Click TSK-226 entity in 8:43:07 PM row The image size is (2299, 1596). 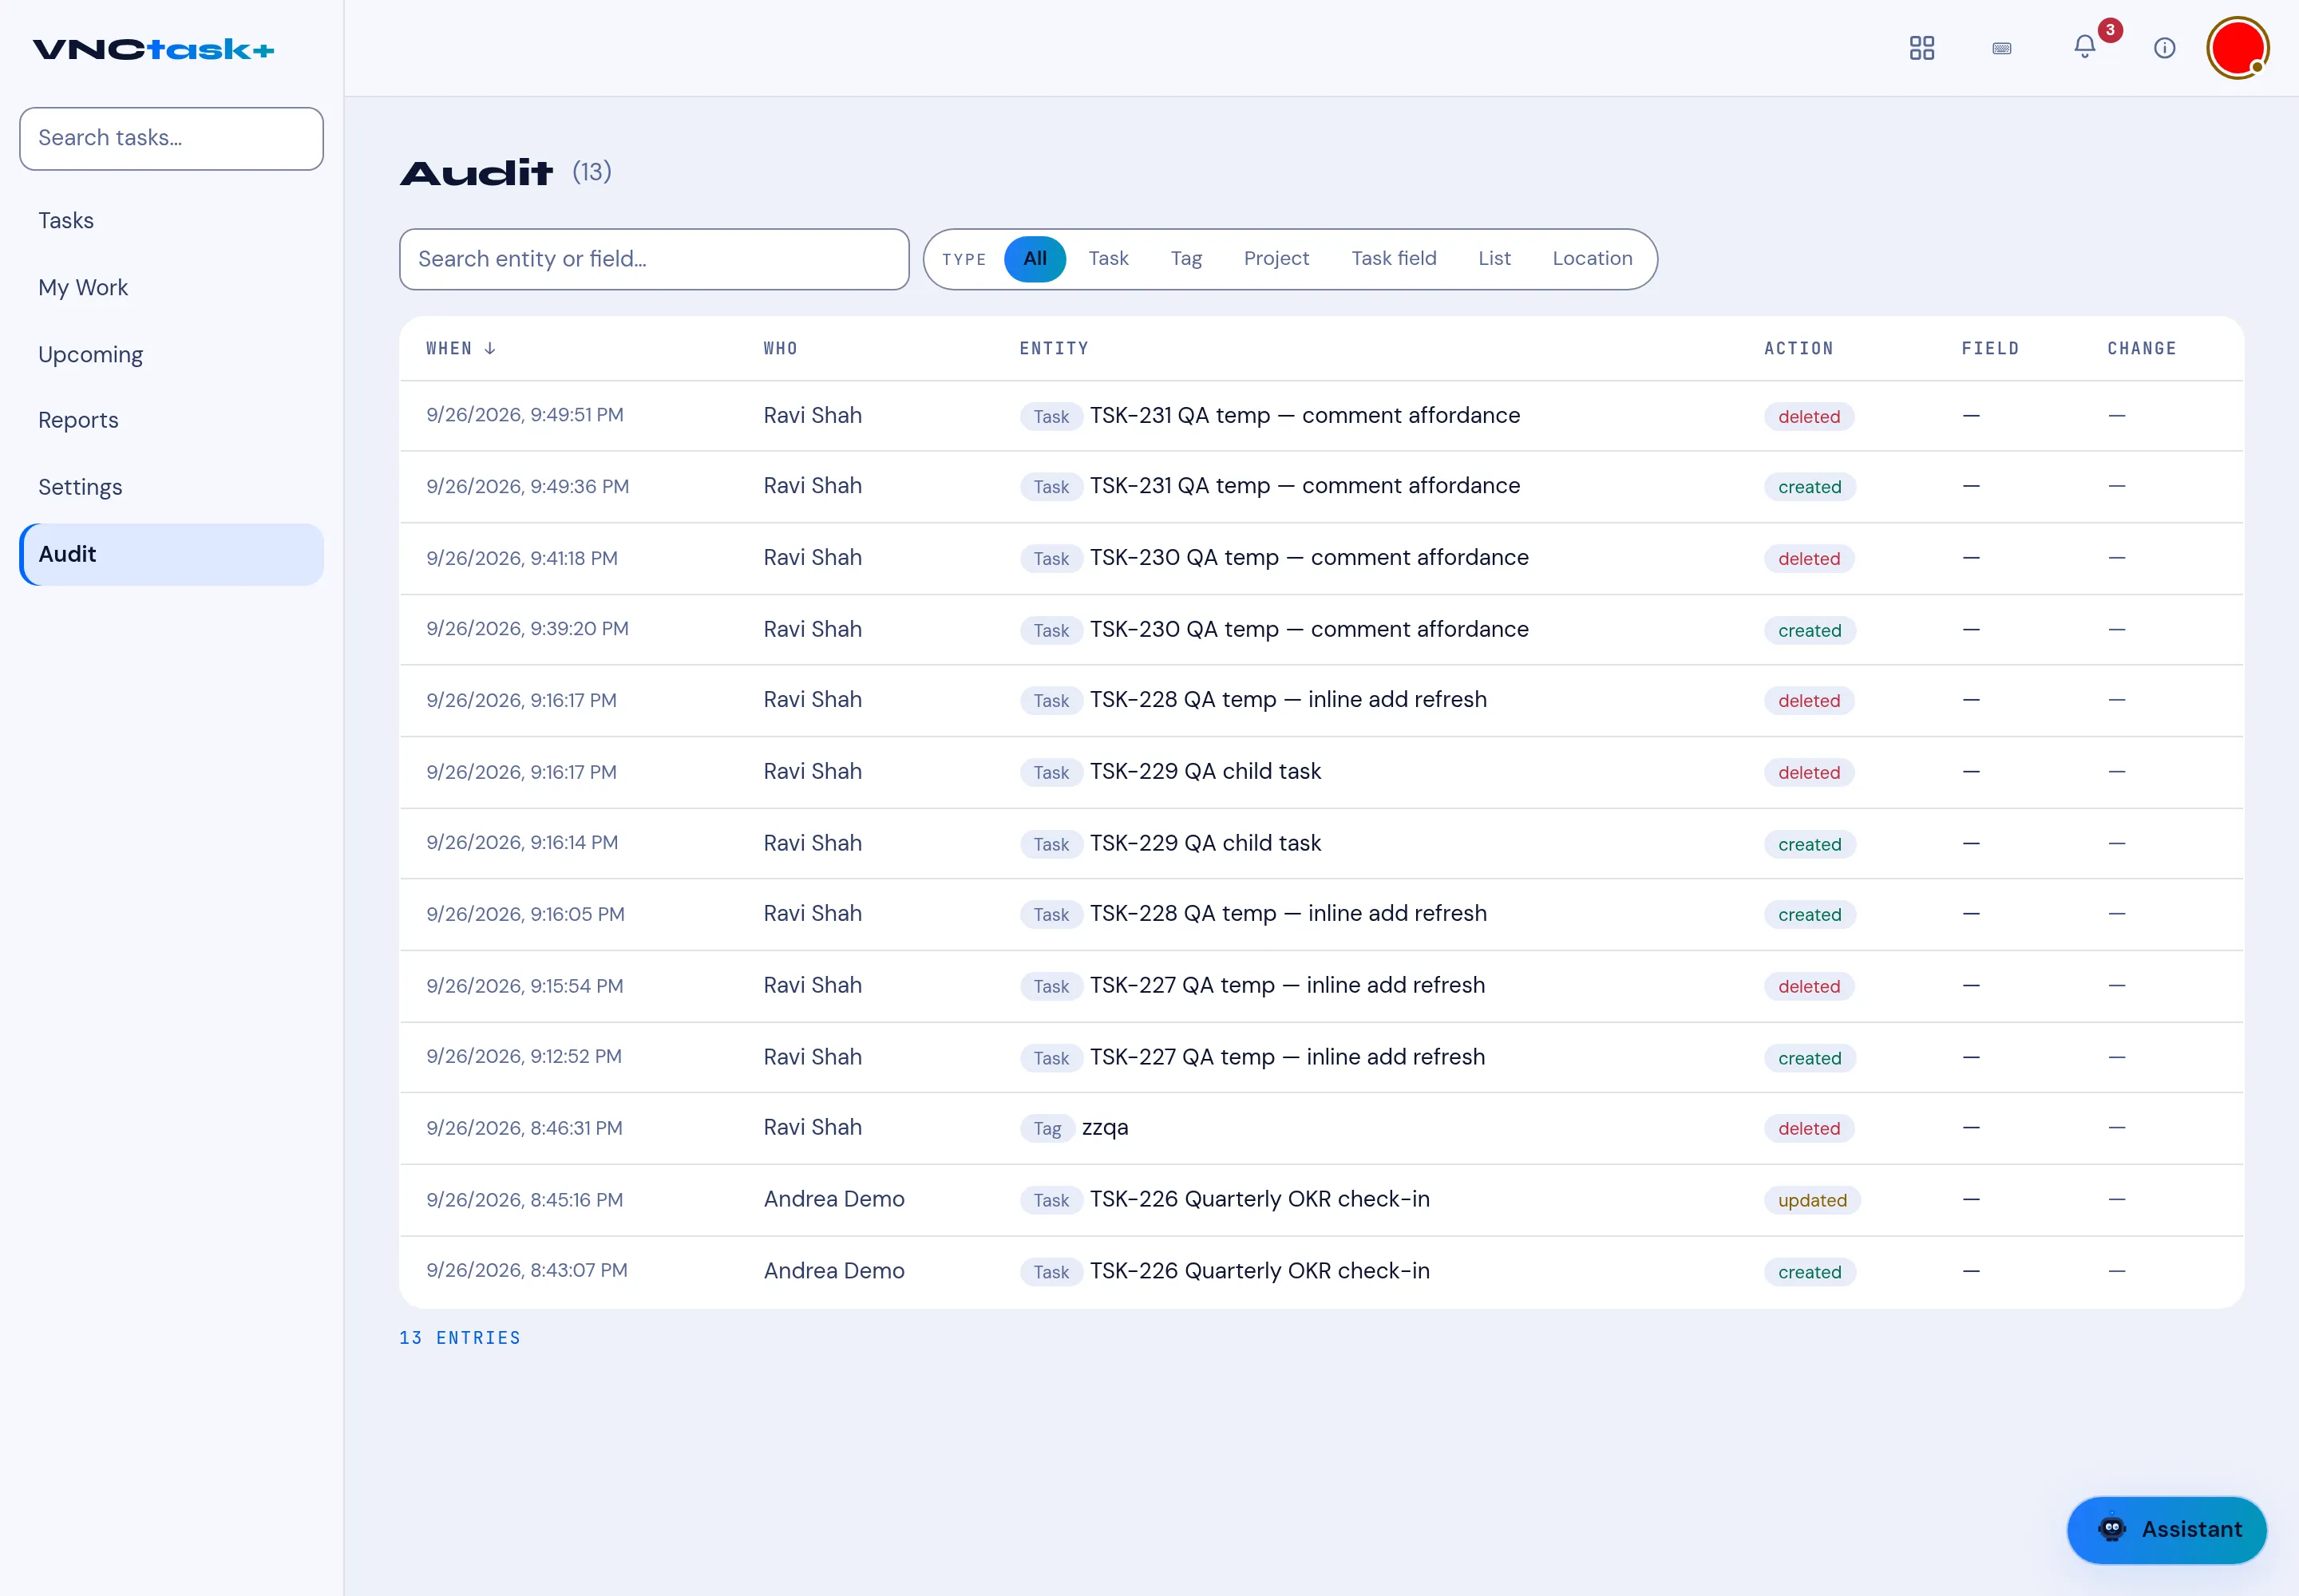pos(1260,1271)
